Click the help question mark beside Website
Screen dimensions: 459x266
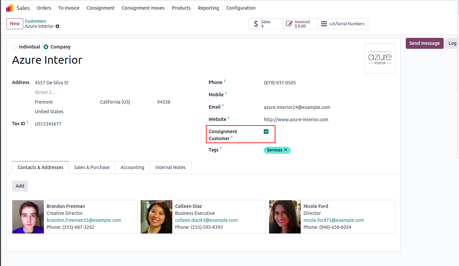pos(229,118)
